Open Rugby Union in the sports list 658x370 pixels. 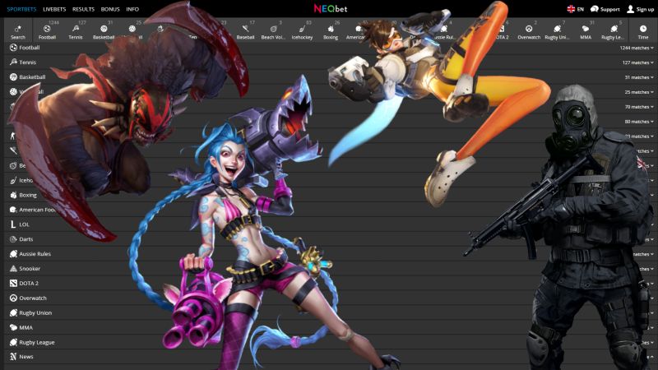click(x=30, y=313)
